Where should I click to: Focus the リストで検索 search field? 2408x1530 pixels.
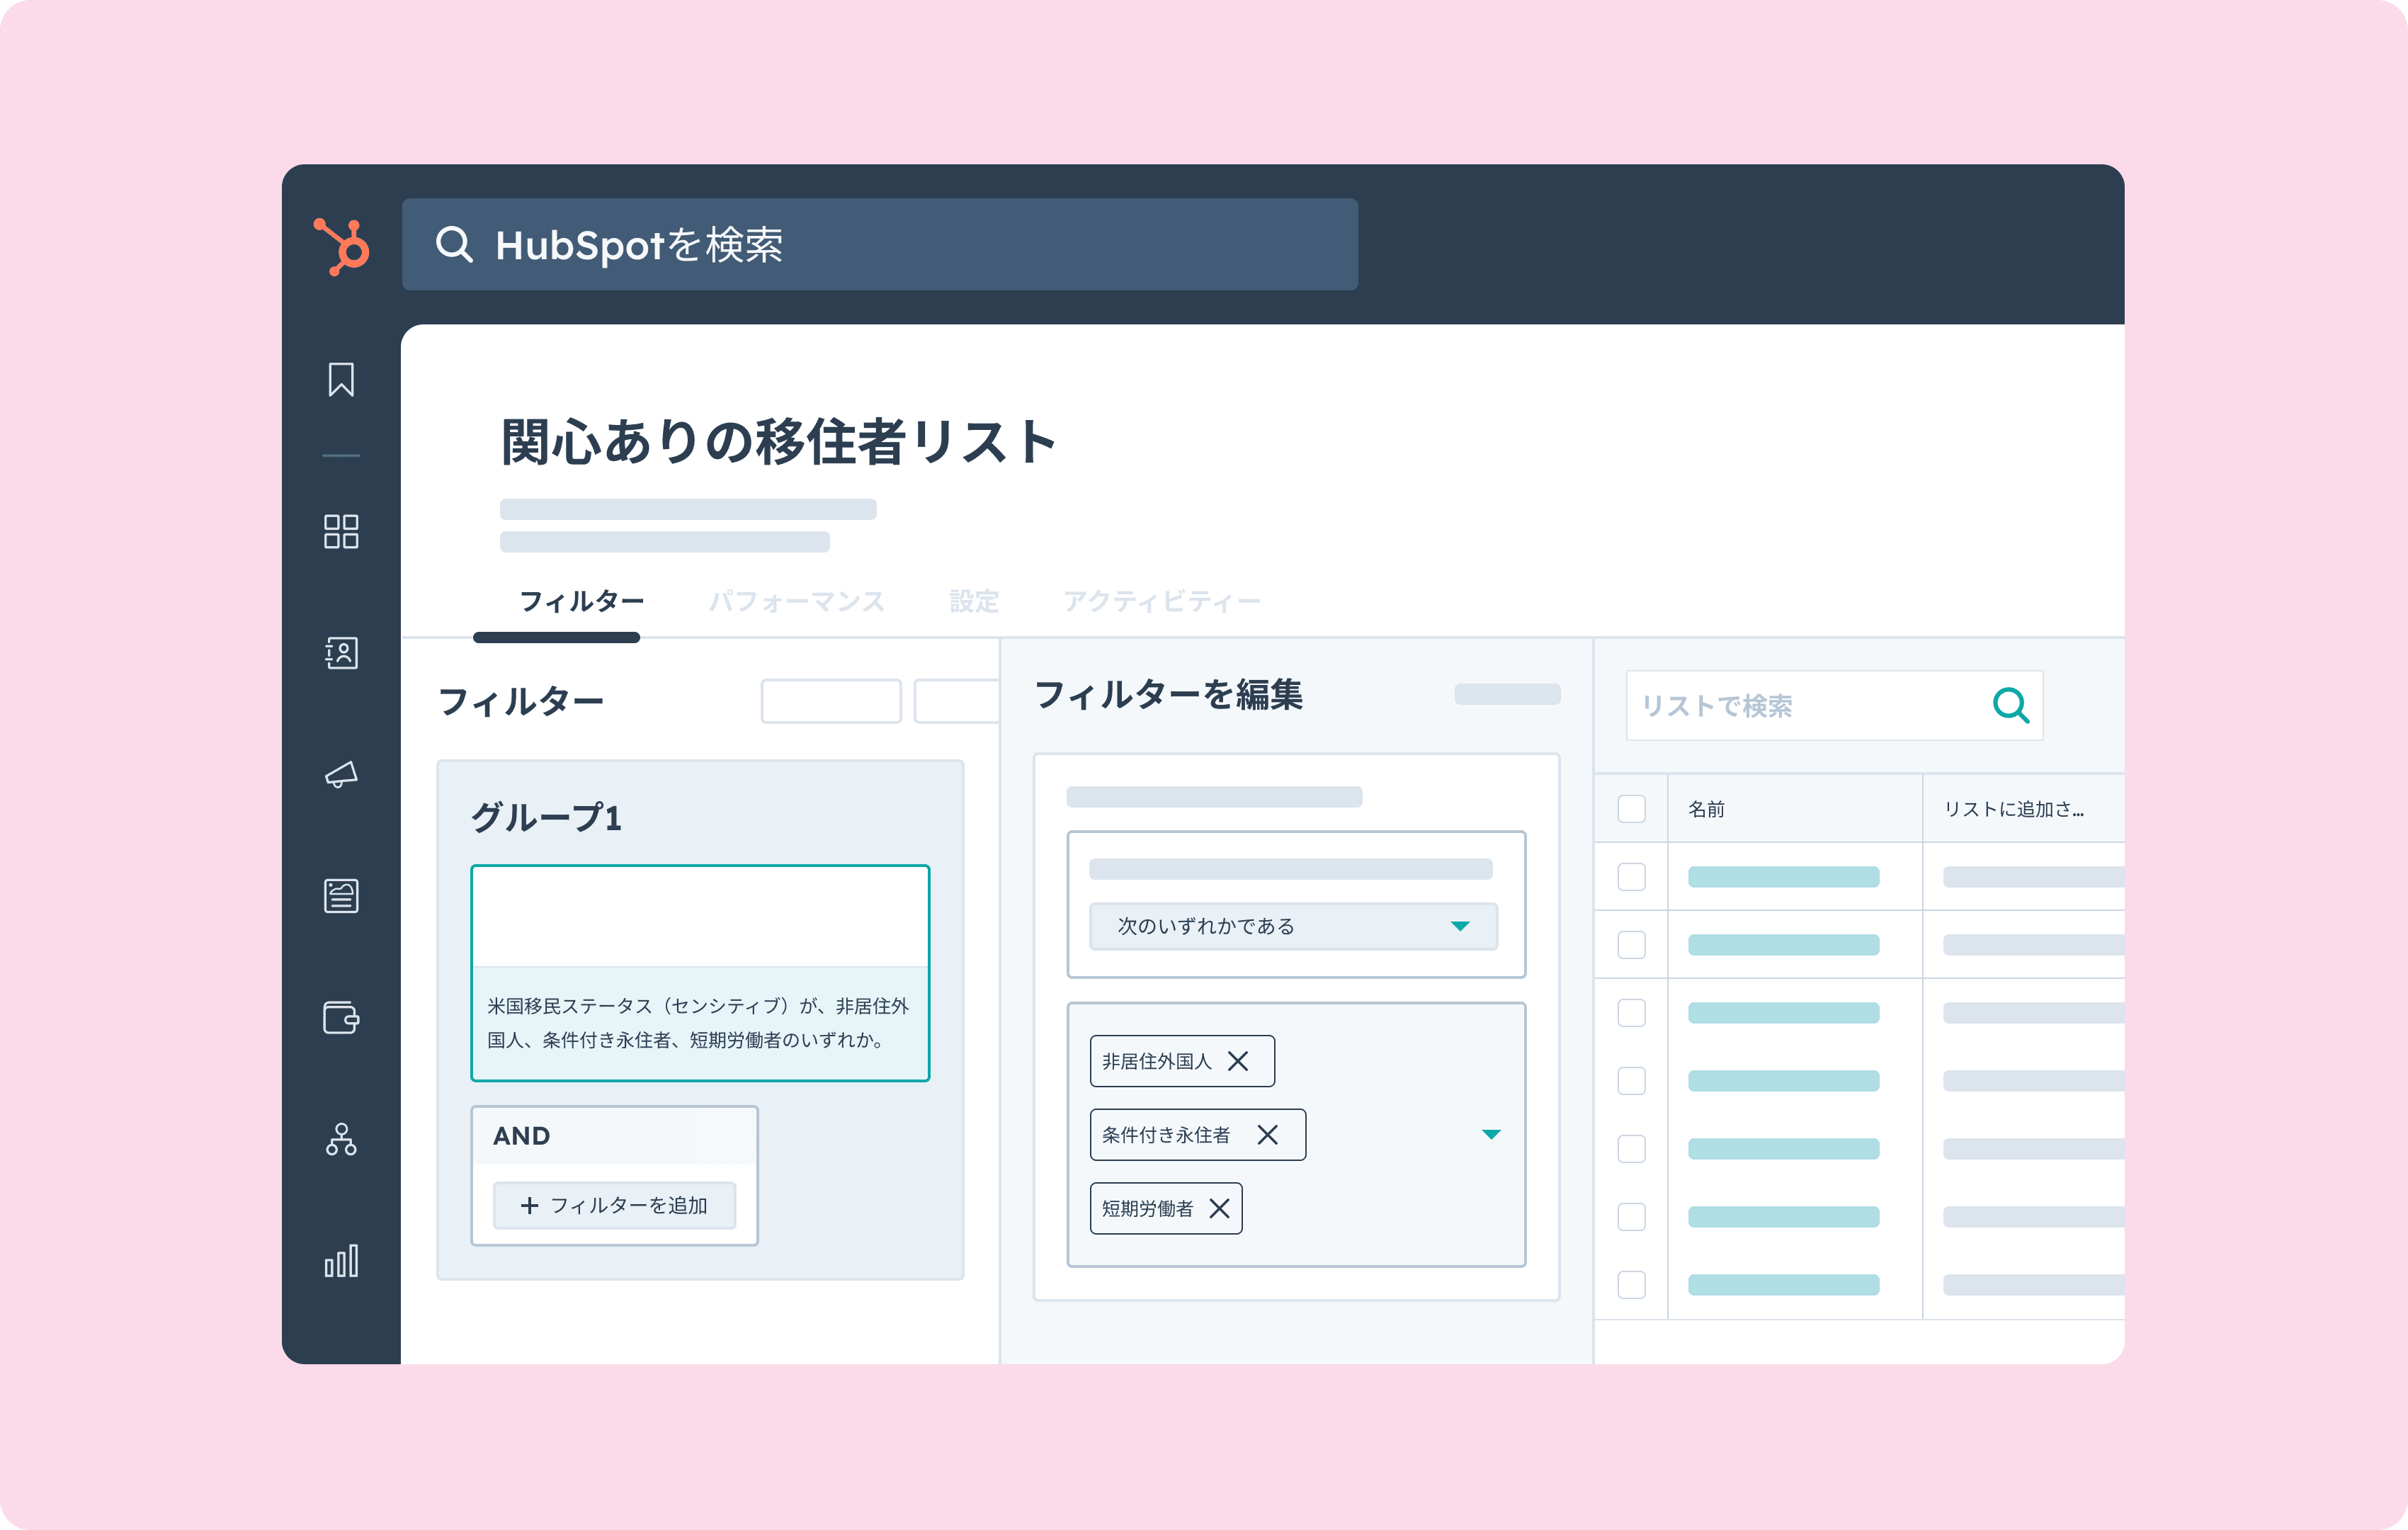pyautogui.click(x=1834, y=705)
